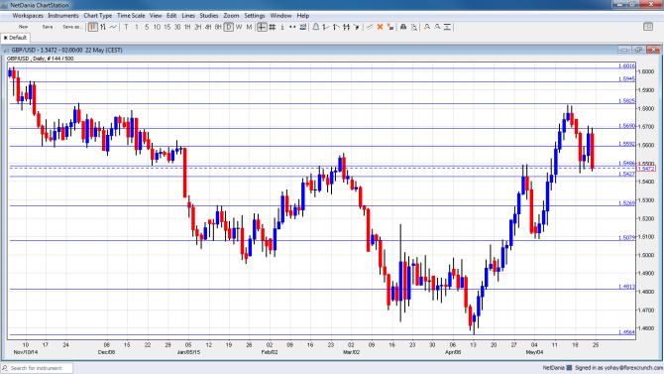
Task: Open the Workspaces menu
Action: (x=28, y=16)
